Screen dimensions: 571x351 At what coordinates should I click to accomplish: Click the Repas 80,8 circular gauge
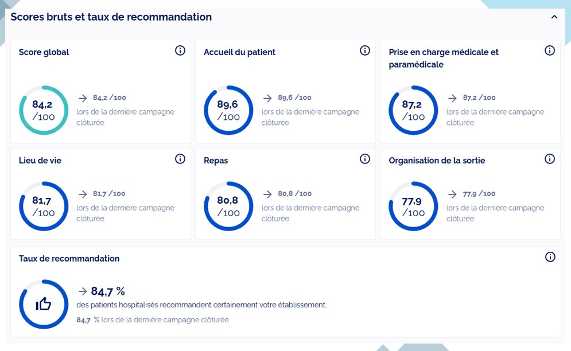(x=228, y=206)
